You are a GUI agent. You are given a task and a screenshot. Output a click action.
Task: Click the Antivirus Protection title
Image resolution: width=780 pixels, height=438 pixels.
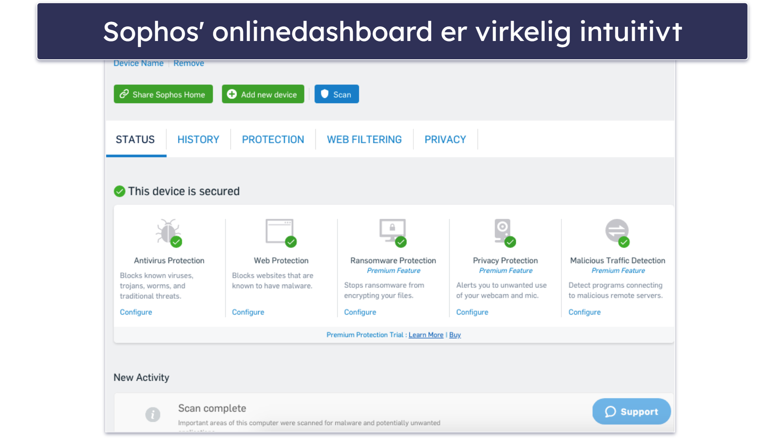(169, 261)
